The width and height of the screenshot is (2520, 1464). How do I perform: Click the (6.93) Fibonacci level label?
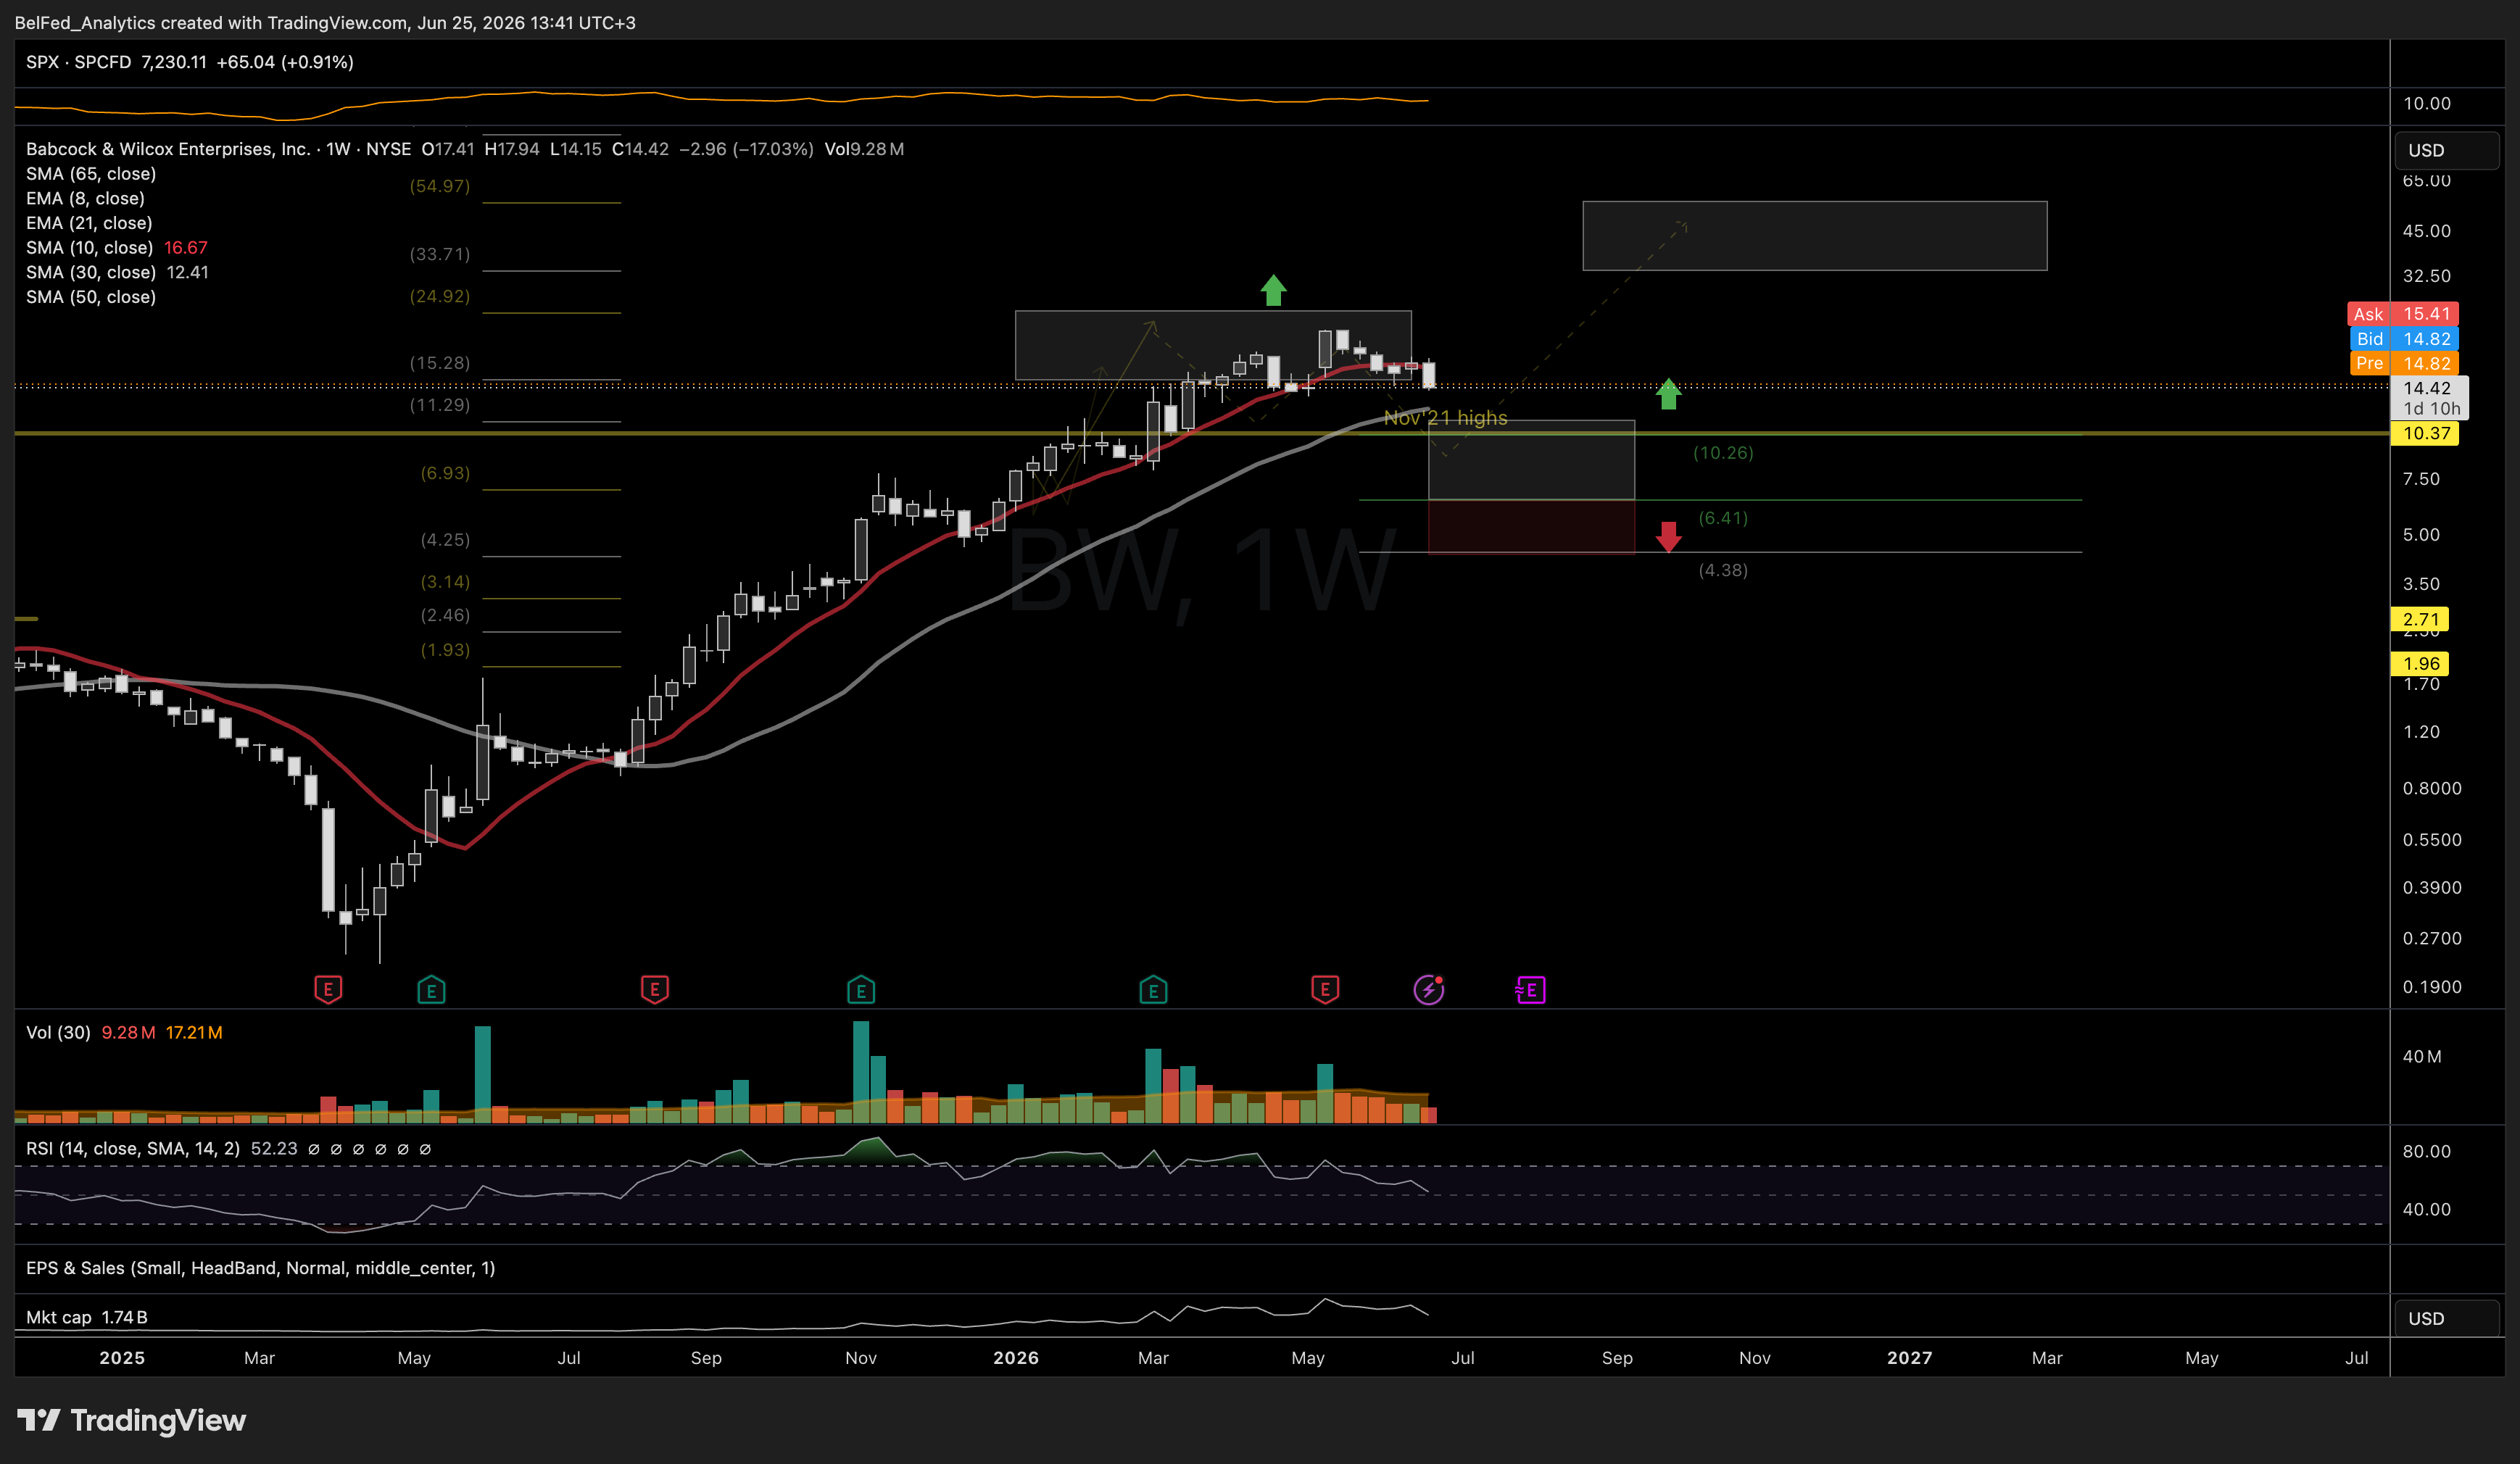point(445,473)
